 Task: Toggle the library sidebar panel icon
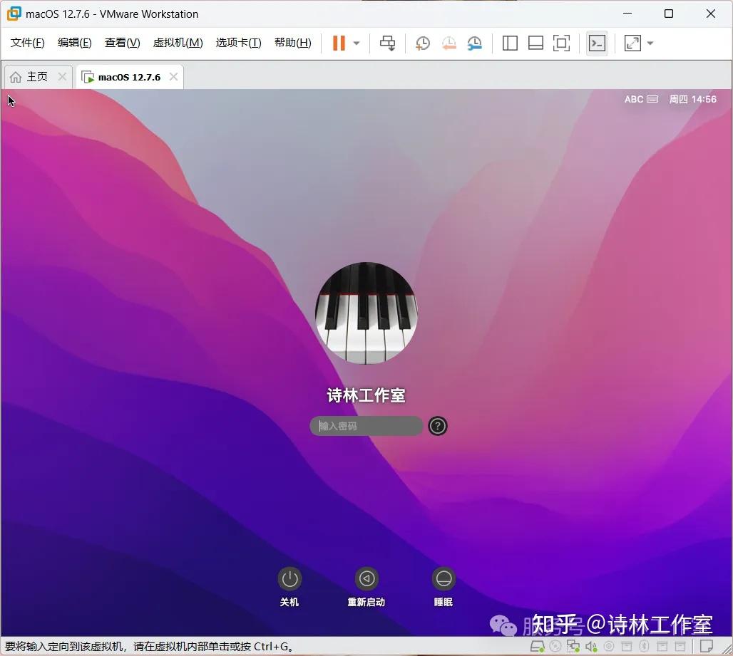tap(510, 43)
